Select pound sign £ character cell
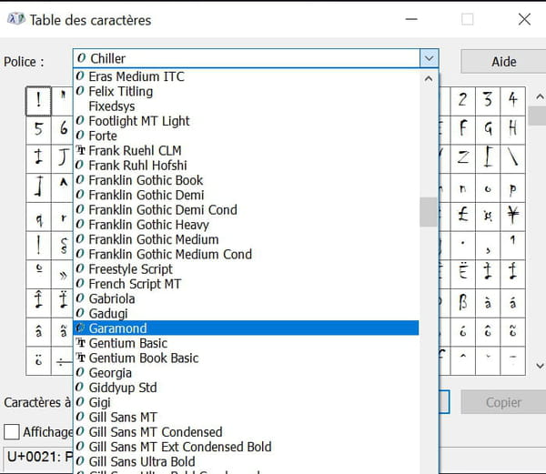 463,217
